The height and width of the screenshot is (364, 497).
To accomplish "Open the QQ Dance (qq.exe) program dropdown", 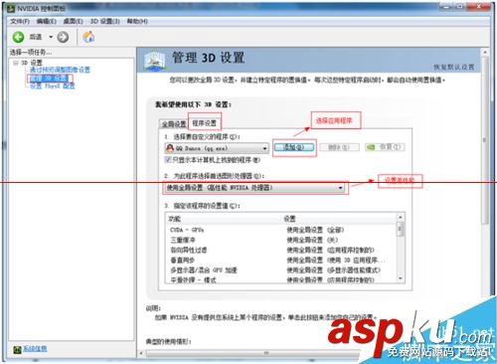I will (217, 148).
